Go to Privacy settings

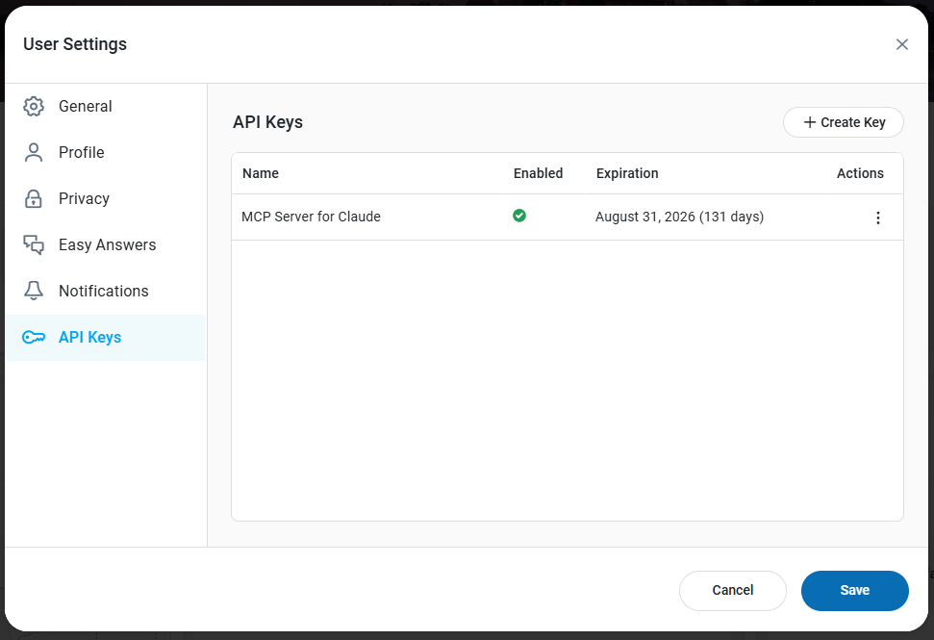point(105,198)
